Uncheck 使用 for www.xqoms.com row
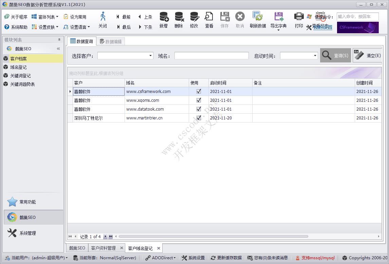 pyautogui.click(x=199, y=100)
